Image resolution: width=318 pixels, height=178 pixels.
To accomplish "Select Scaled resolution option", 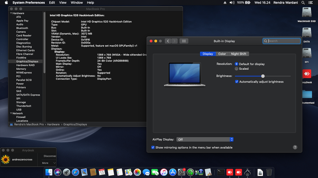I will click(237, 69).
